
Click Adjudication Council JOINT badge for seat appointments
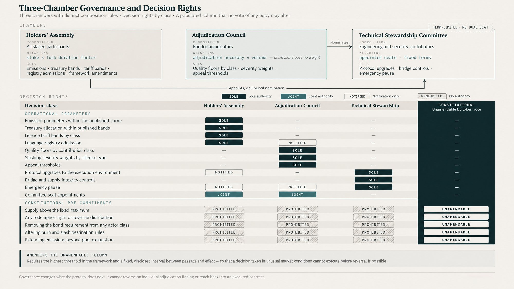pyautogui.click(x=297, y=195)
